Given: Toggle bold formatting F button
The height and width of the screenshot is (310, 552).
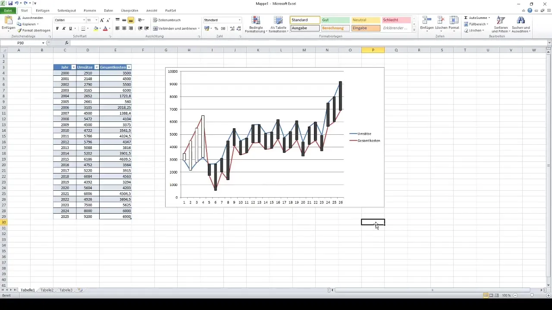Looking at the screenshot, I should 57,28.
